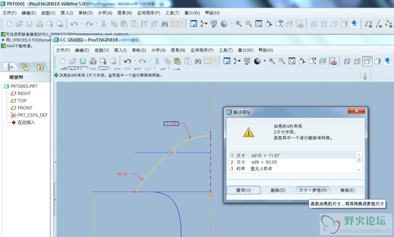
Task: Open shading sphere dropdown in PRT0001 toolbar
Action: pos(231,24)
